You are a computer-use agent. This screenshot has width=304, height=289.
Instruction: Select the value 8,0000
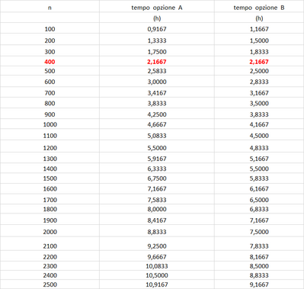tap(157, 209)
